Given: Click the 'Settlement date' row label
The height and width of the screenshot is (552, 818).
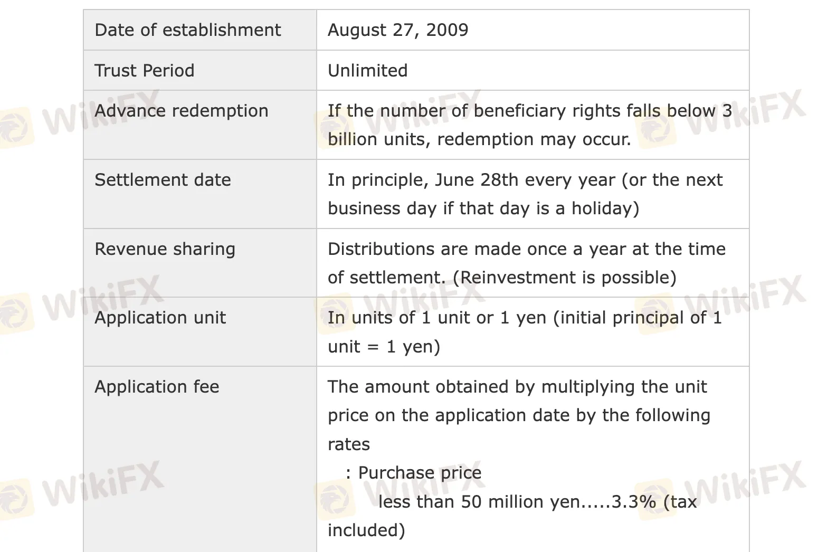Looking at the screenshot, I should click(x=163, y=180).
